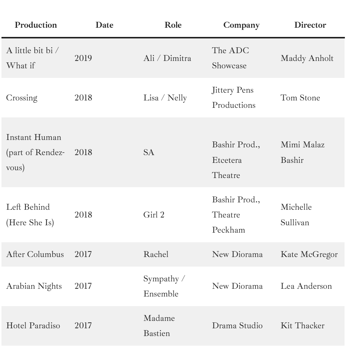Click the Production column header
This screenshot has width=346, height=346.
pos(36,25)
